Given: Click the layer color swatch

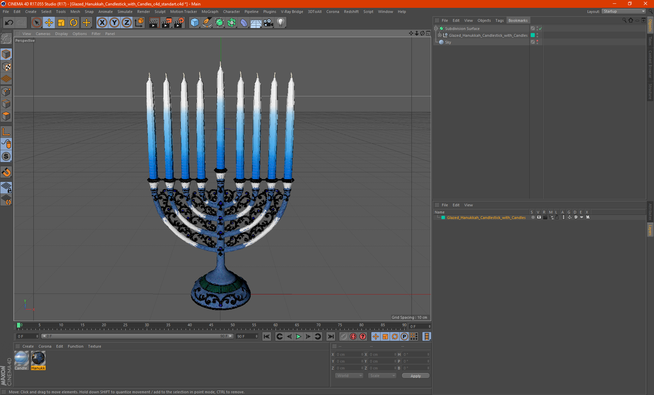Looking at the screenshot, I should (443, 218).
